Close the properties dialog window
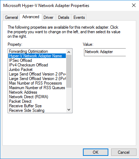 tap(134, 5)
